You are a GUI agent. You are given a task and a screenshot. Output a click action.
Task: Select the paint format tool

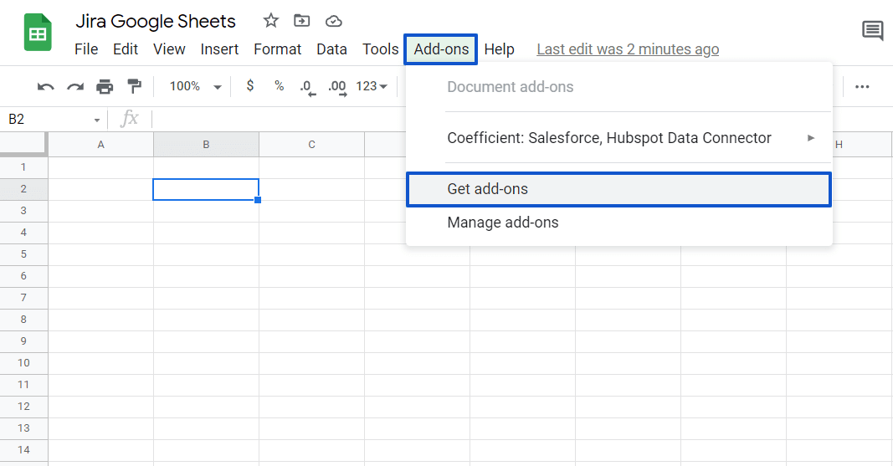tap(135, 86)
